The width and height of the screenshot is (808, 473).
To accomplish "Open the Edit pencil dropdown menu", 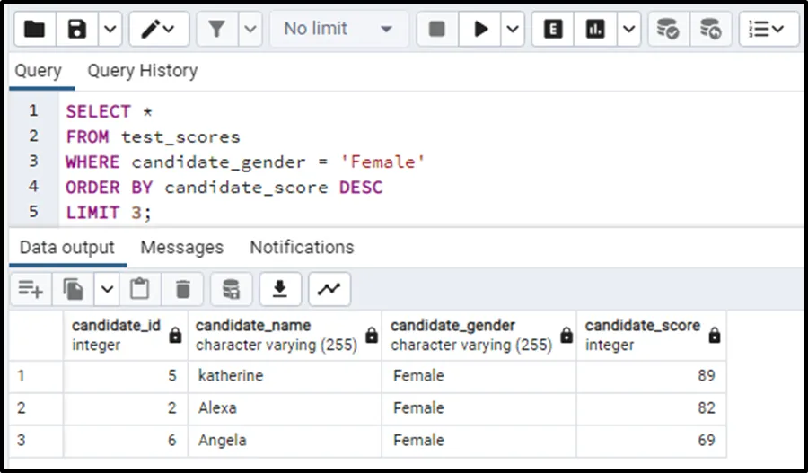I will coord(159,30).
